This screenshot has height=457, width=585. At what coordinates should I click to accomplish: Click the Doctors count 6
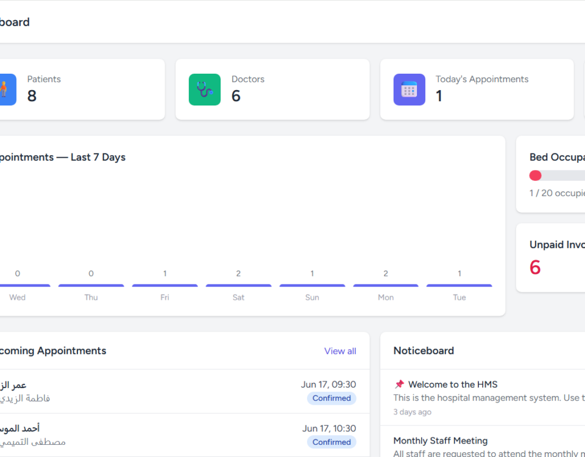pyautogui.click(x=236, y=96)
